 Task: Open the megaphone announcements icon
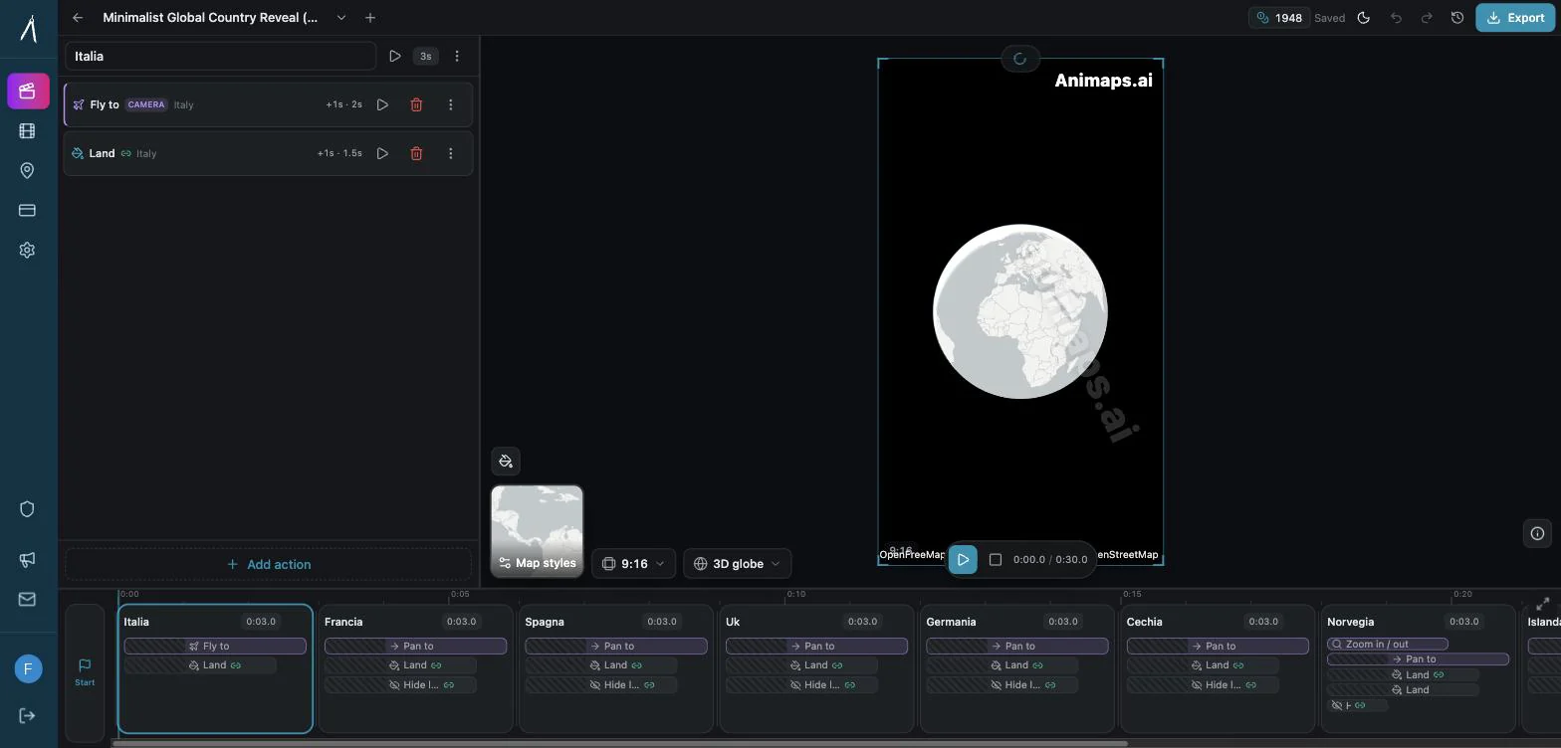tap(27, 559)
